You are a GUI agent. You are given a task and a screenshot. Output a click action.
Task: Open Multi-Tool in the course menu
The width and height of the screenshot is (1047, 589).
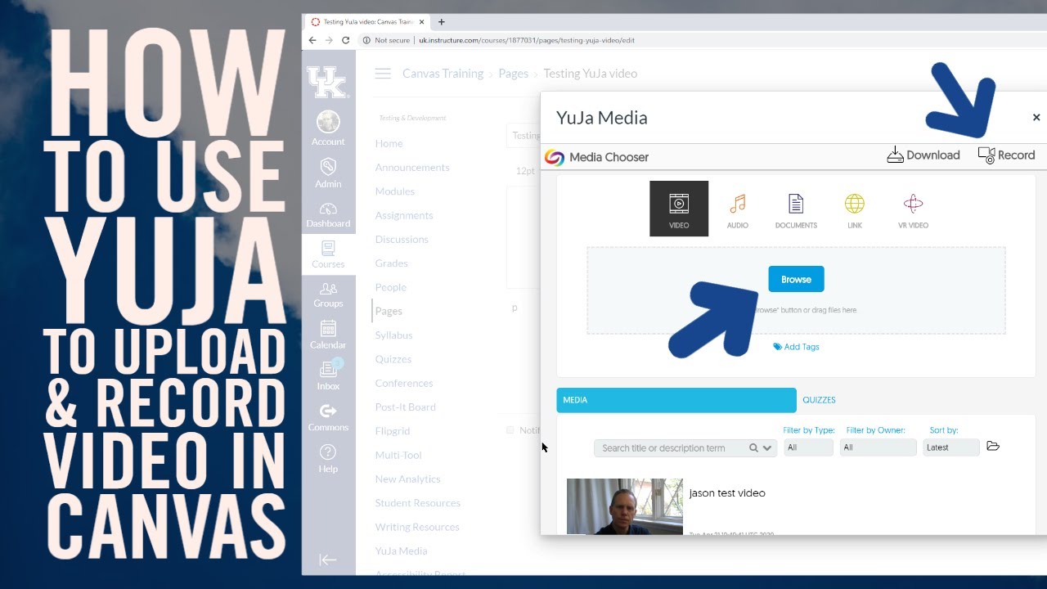coord(398,455)
